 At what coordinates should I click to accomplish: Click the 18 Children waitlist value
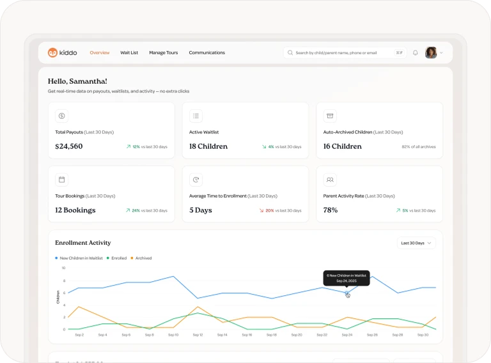[208, 146]
